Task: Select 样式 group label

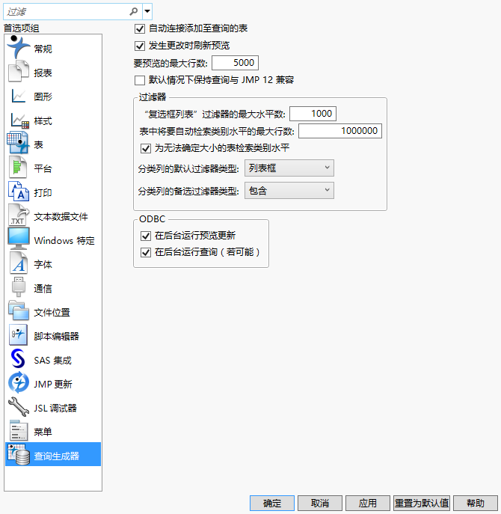Action: tap(43, 120)
